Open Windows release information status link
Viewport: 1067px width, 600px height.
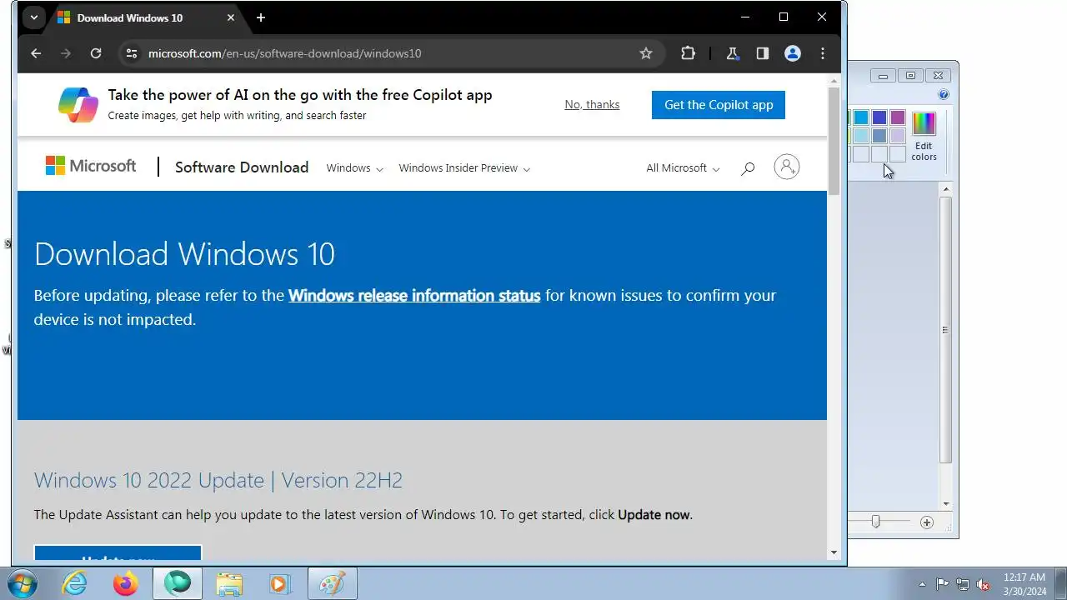[x=414, y=296]
